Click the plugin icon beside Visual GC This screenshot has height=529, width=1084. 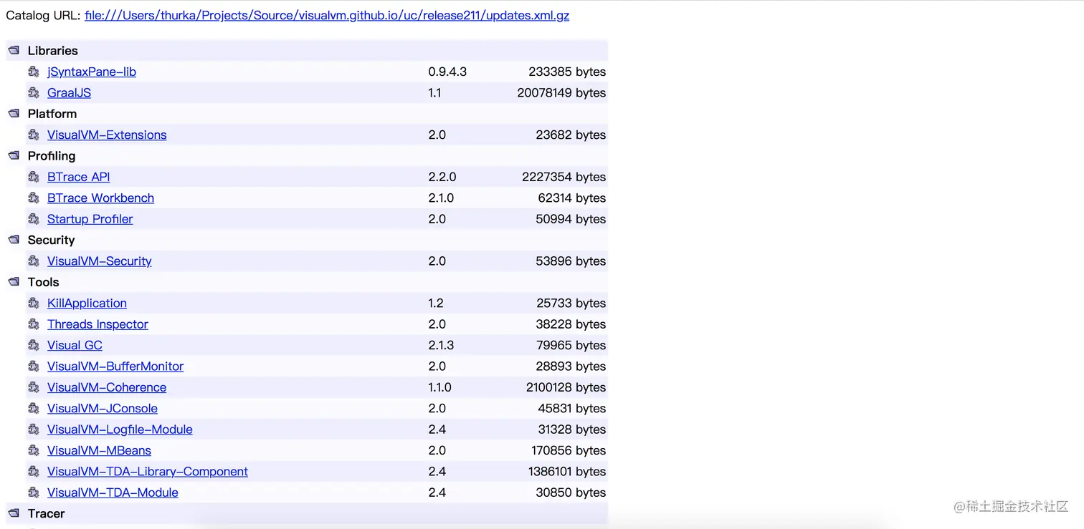tap(34, 345)
